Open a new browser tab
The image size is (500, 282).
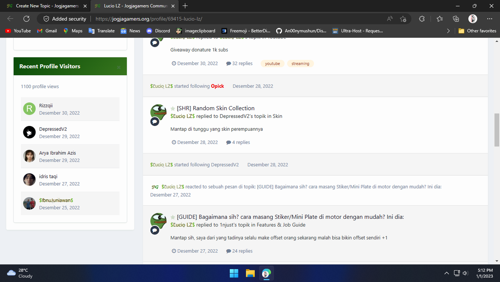[x=185, y=6]
